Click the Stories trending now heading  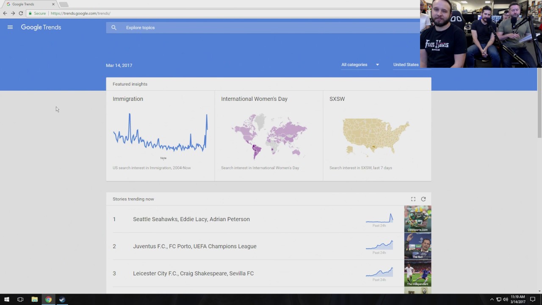click(133, 199)
